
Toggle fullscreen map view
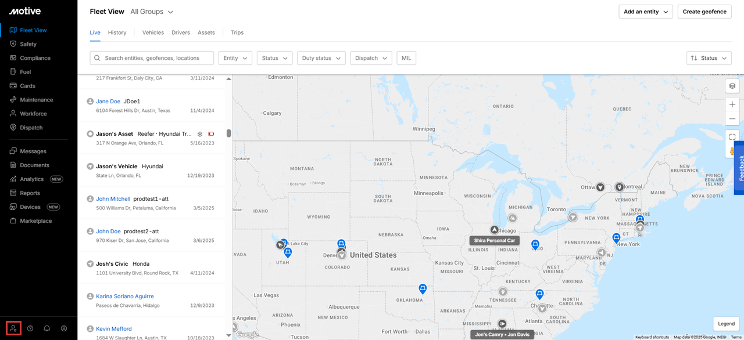(732, 138)
